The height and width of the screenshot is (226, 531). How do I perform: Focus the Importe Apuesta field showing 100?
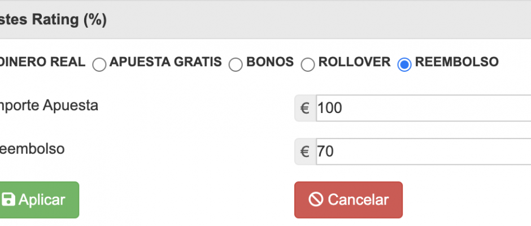[x=424, y=108]
